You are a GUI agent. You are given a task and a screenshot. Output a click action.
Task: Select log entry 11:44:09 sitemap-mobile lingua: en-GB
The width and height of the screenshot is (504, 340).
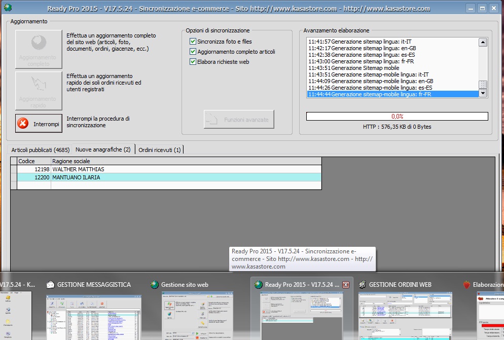click(x=393, y=81)
